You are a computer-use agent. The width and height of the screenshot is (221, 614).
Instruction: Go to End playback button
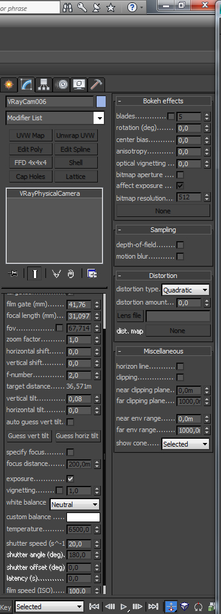click(x=153, y=607)
